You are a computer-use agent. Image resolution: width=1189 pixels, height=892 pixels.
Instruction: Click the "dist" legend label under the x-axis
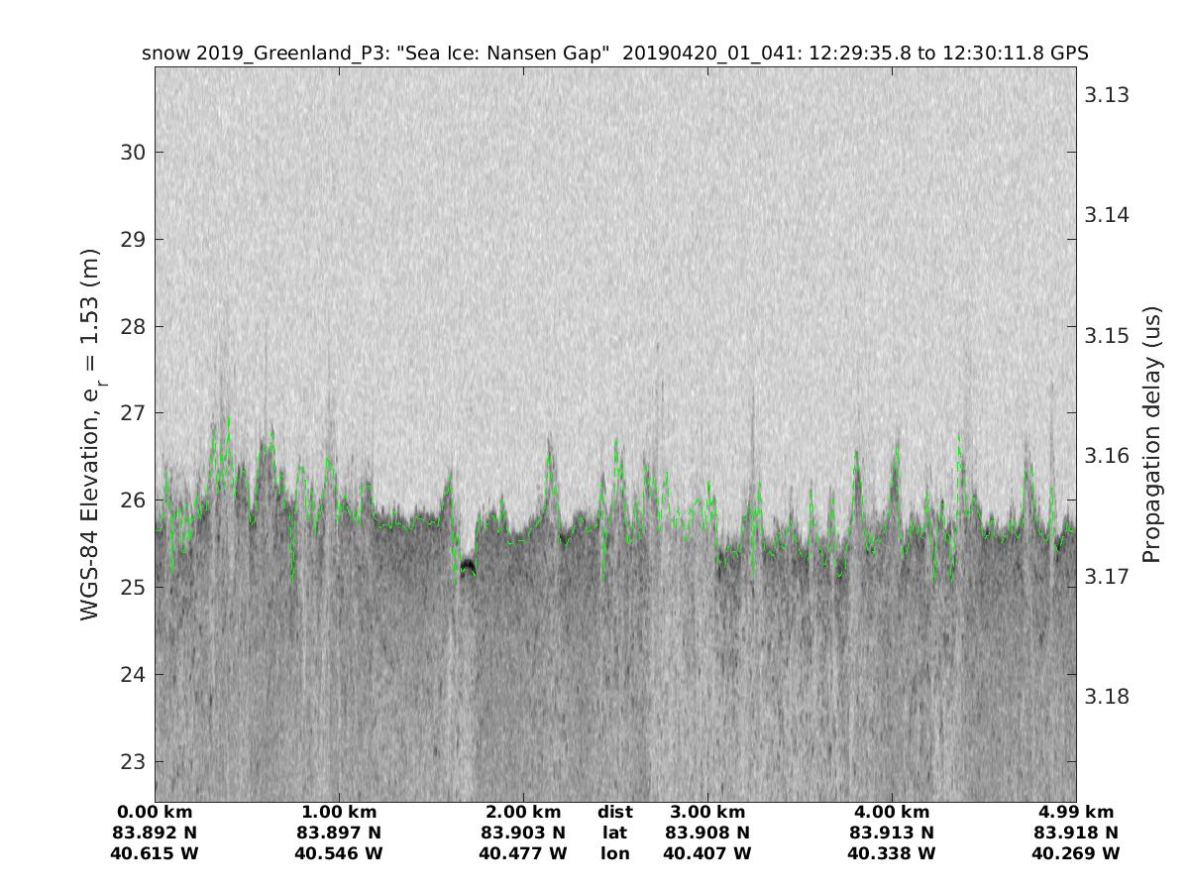(615, 812)
